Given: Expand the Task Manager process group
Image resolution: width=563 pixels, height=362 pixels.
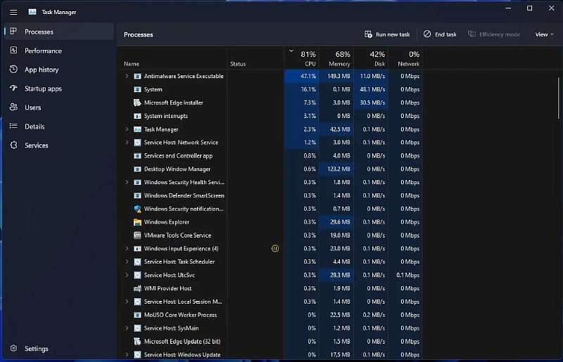Looking at the screenshot, I should [x=127, y=129].
